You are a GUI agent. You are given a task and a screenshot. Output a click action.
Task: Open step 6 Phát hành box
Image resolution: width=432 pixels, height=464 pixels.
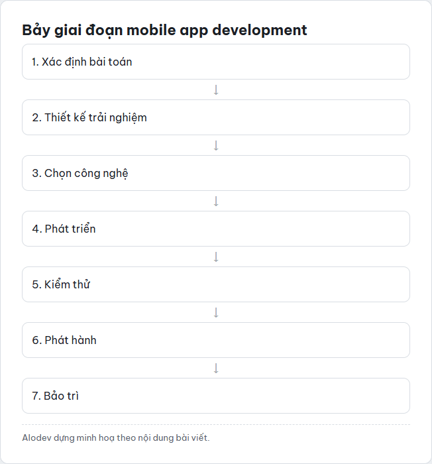216,339
